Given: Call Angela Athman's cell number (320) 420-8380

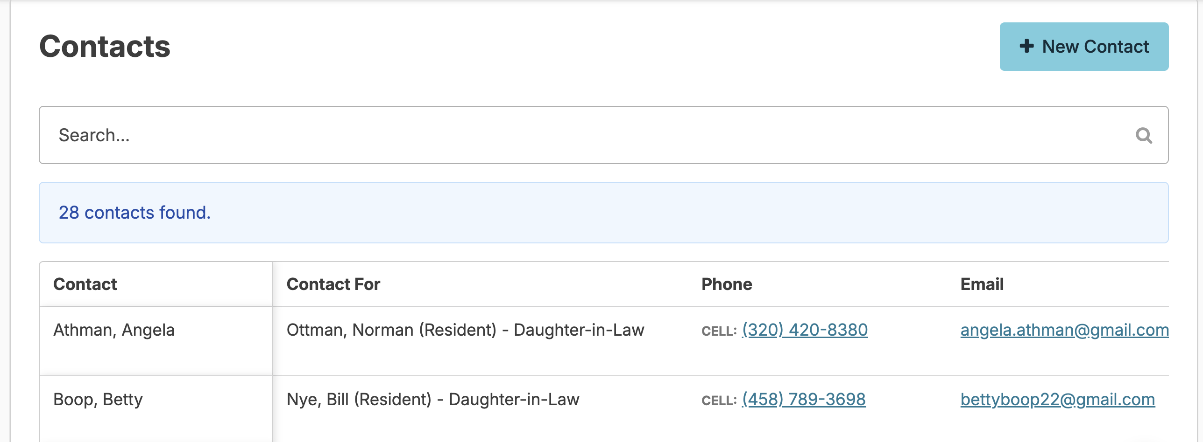Looking at the screenshot, I should coord(805,330).
